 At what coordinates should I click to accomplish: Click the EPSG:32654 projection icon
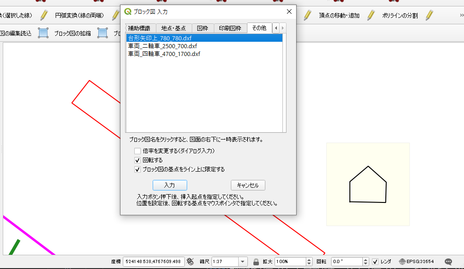[402, 261]
